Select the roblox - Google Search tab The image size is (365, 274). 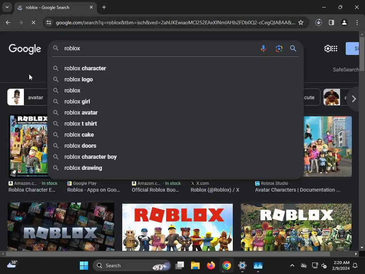pyautogui.click(x=55, y=7)
